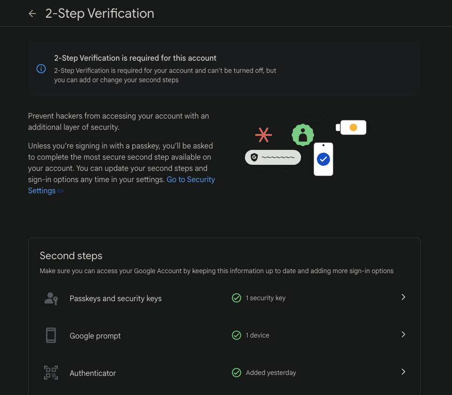Open Passkeys and security keys row
Screen dimensions: 452x395
click(224, 298)
